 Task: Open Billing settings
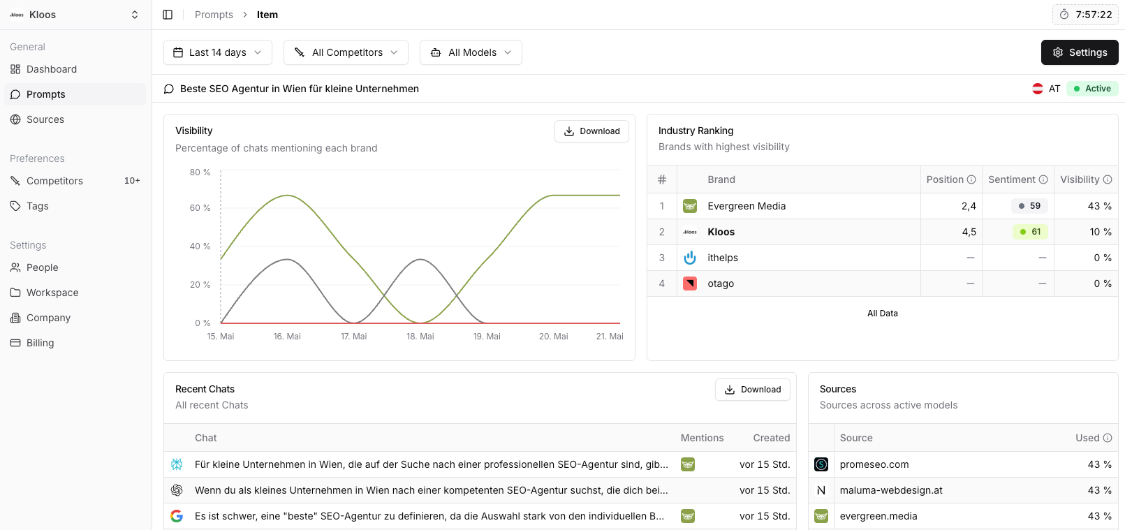75,343
